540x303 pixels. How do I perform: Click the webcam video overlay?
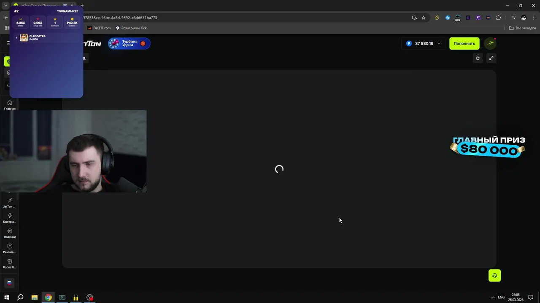[73, 151]
